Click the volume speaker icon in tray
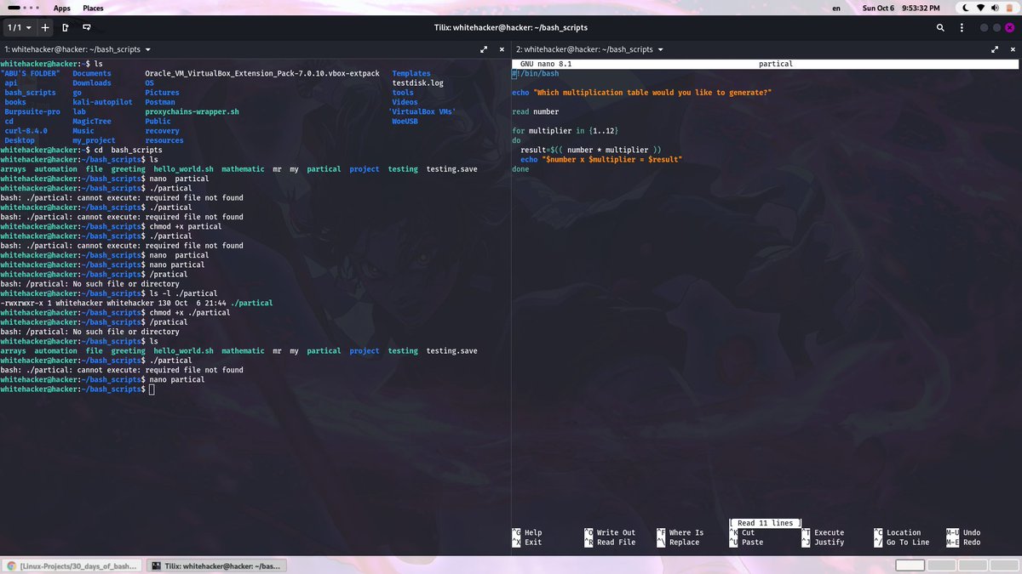This screenshot has width=1022, height=574. tap(994, 8)
